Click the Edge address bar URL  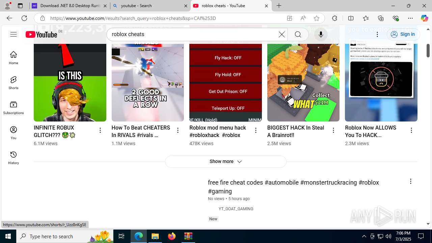[x=133, y=18]
